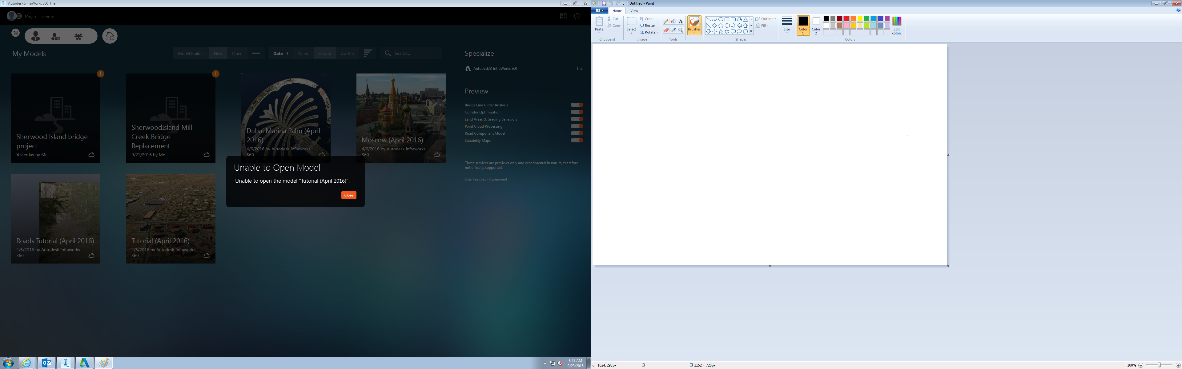Enable the Name sorting option
1182x369 pixels.
[x=303, y=53]
